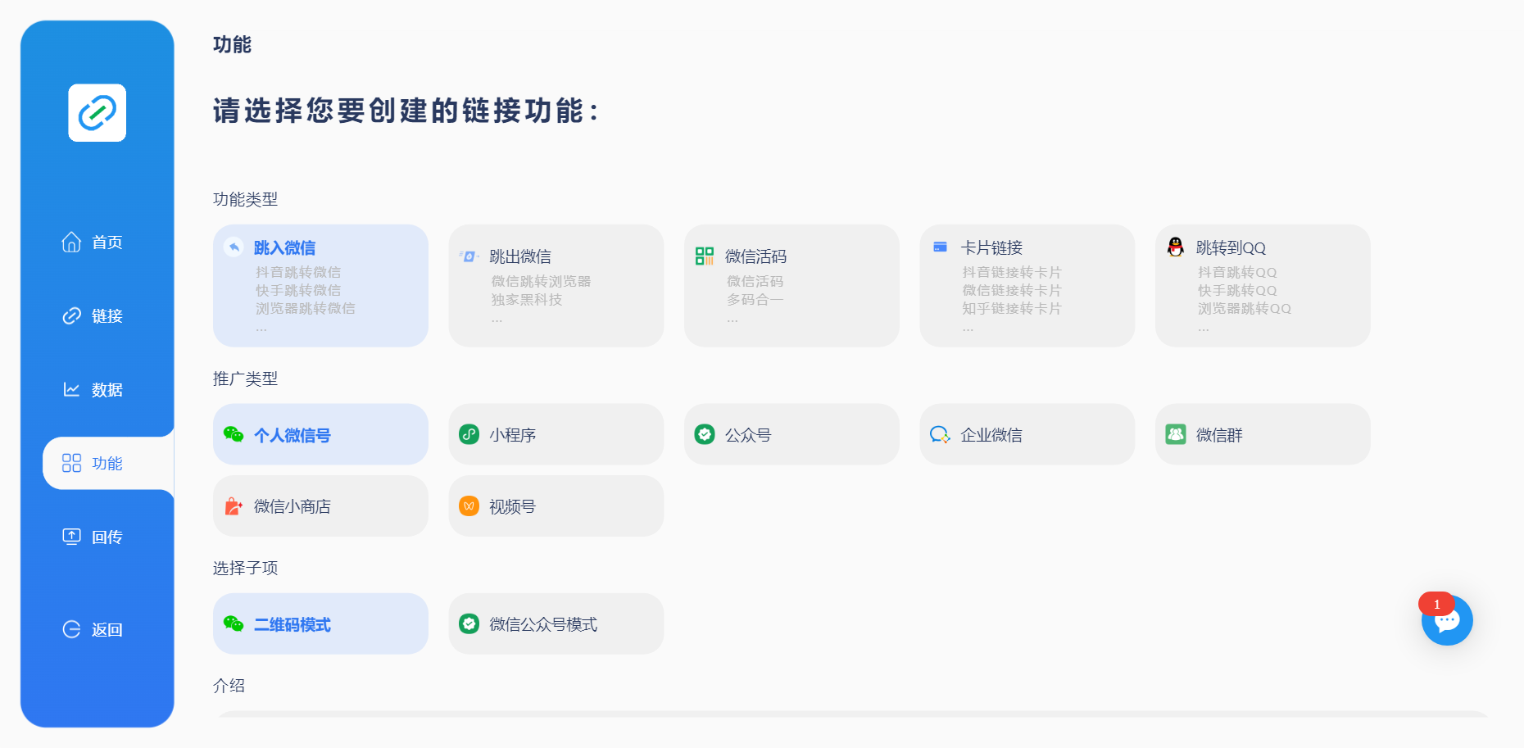
Task: Click the WeChat icon next to 二维码模式
Action: pos(234,623)
